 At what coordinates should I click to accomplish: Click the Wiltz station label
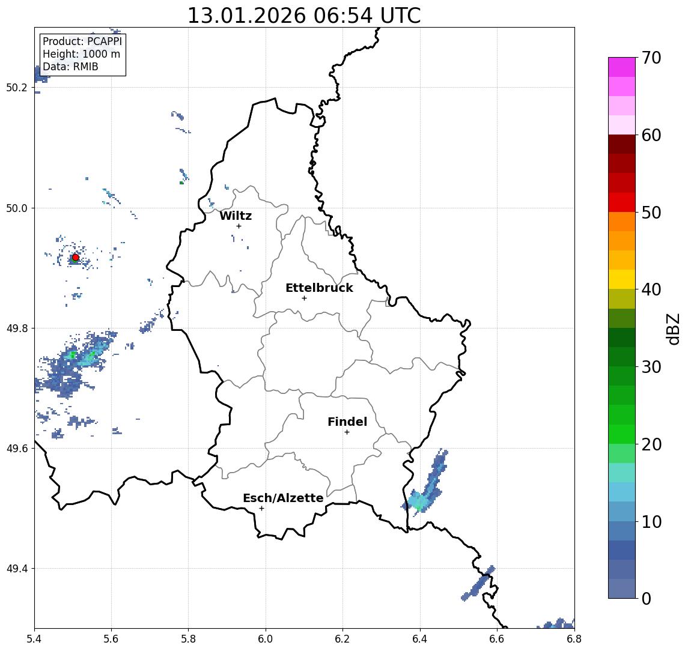tap(236, 216)
